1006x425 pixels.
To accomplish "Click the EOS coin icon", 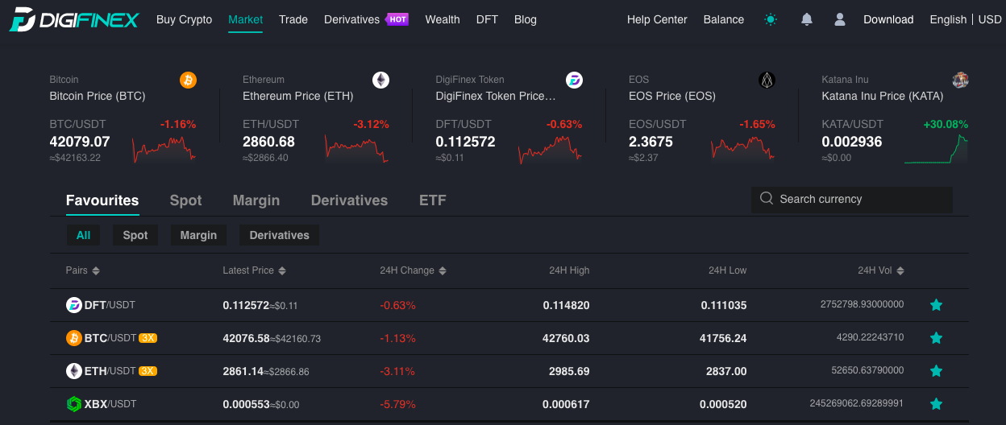I will [767, 80].
